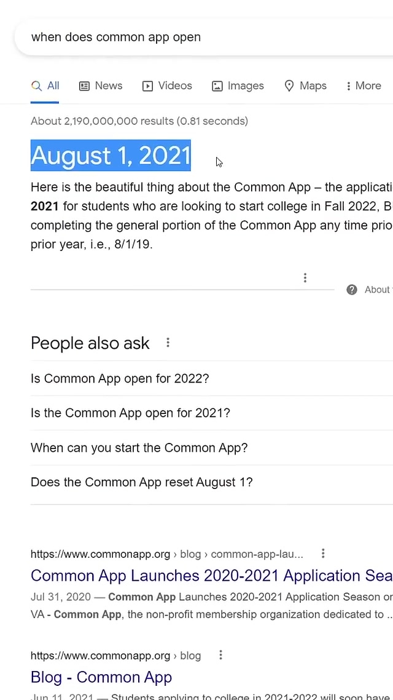
Task: Expand 'Does the Common App reset August 1?'
Action: [212, 482]
